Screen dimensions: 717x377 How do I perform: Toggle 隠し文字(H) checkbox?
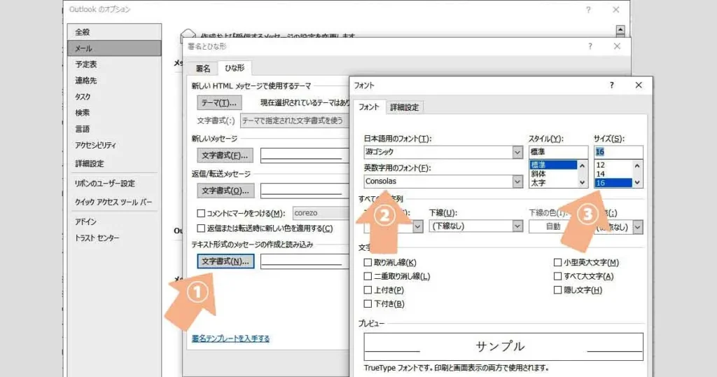[557, 290]
